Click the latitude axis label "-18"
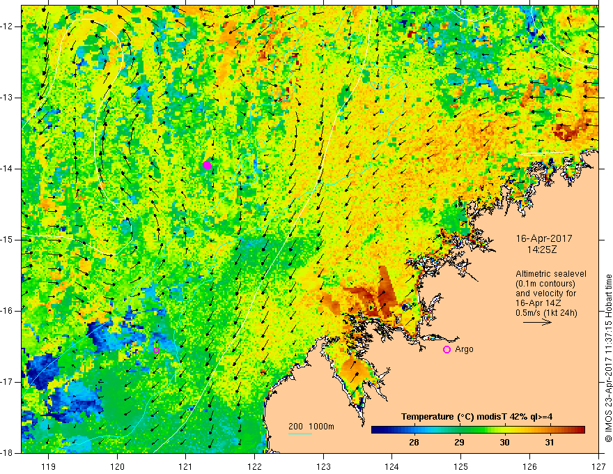This screenshot has height=474, width=613. (x=8, y=453)
